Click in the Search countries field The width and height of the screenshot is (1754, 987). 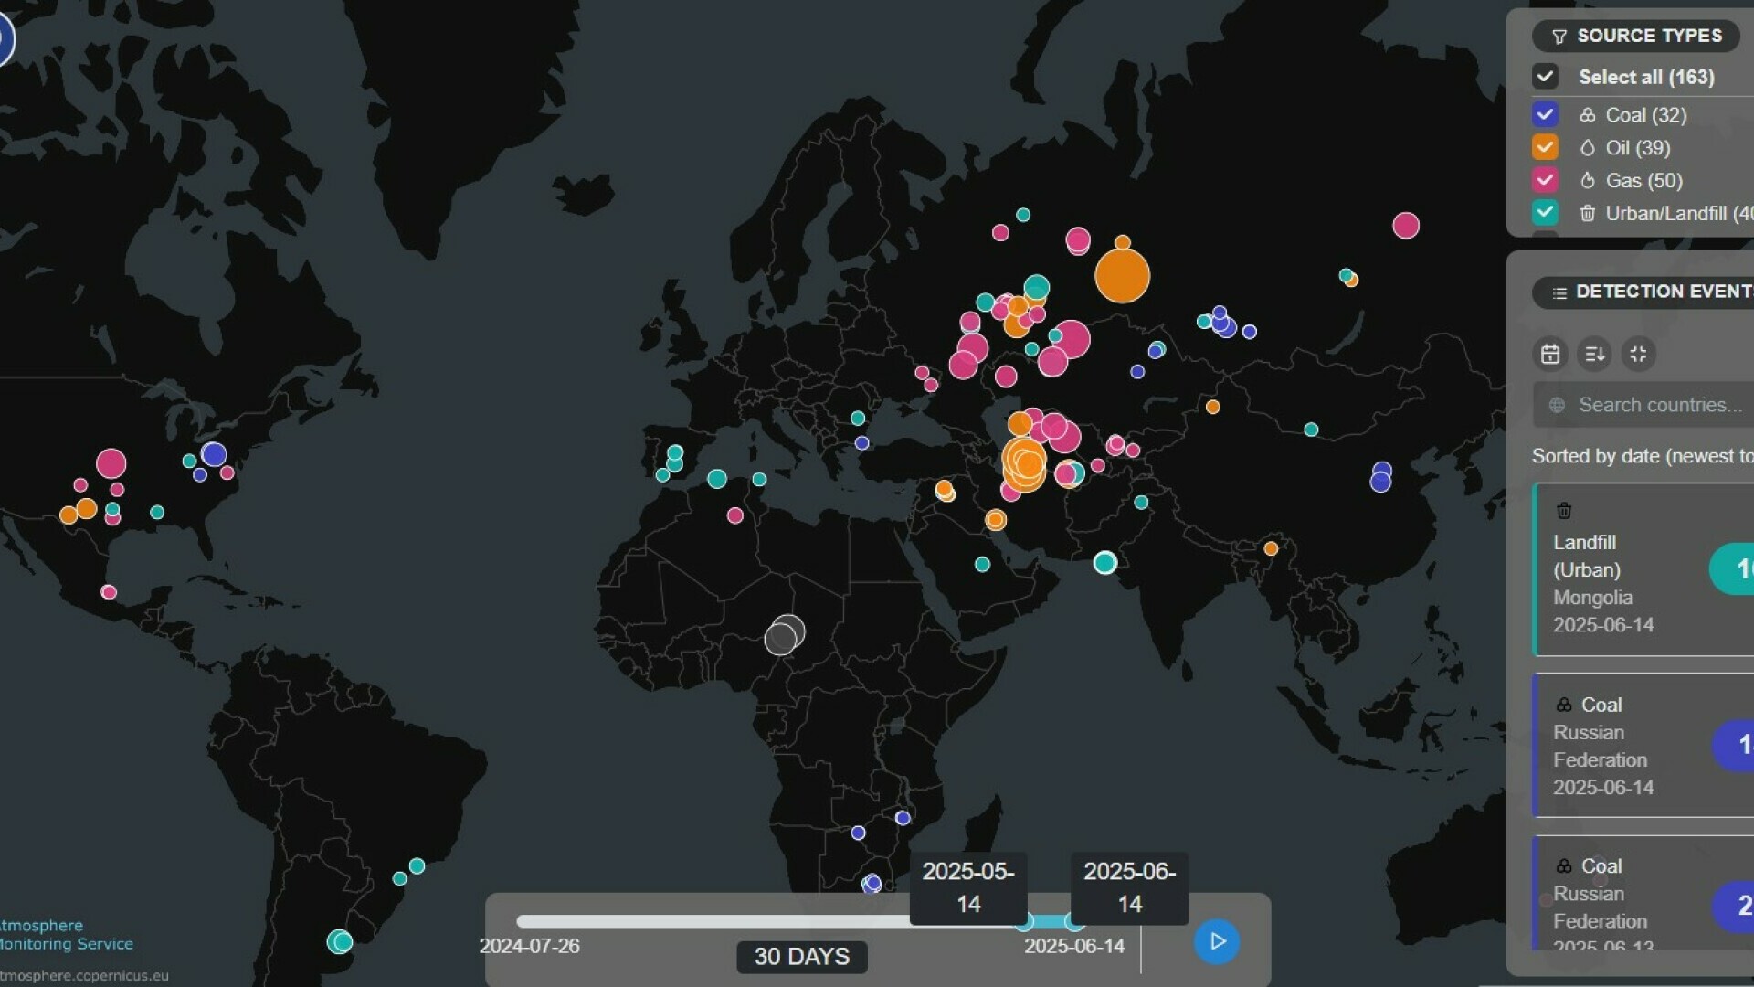(x=1654, y=405)
